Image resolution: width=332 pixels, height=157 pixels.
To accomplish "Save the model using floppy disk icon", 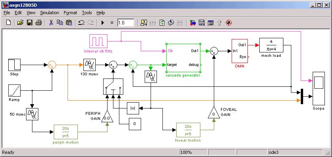I will click(x=29, y=22).
